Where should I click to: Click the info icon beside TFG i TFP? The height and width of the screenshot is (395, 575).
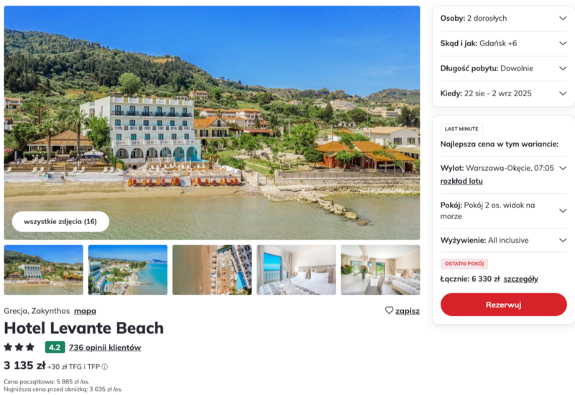(x=104, y=367)
